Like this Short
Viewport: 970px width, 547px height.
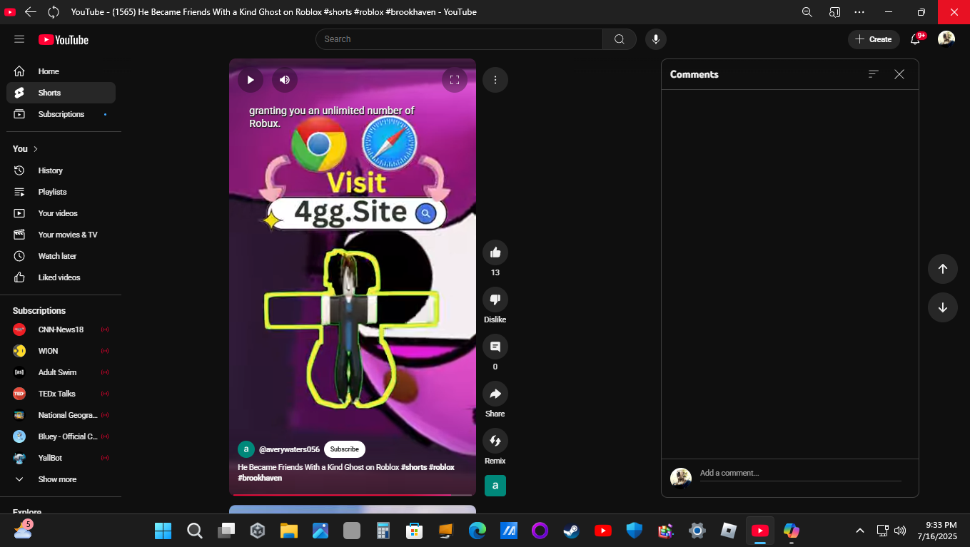[495, 252]
